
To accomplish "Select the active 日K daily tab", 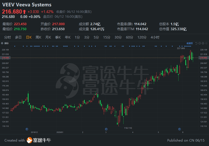I will (x=29, y=37).
